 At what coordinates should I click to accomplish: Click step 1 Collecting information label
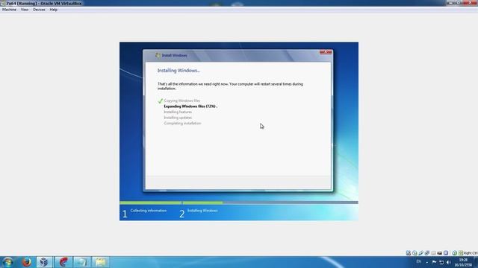(x=149, y=210)
